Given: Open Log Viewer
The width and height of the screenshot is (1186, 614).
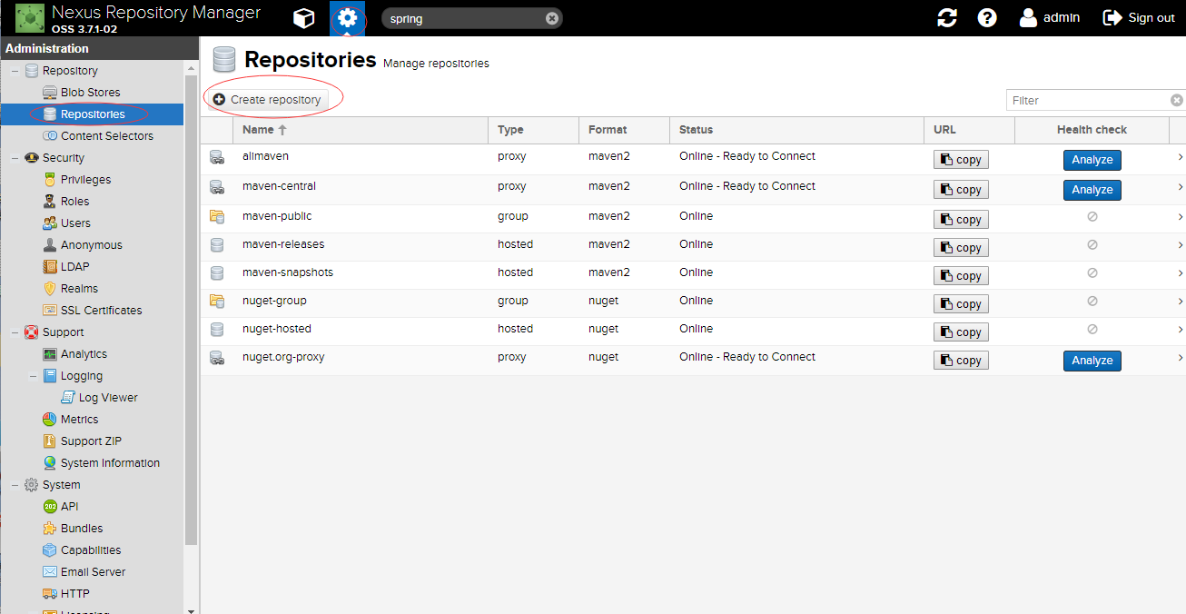Looking at the screenshot, I should pyautogui.click(x=108, y=398).
